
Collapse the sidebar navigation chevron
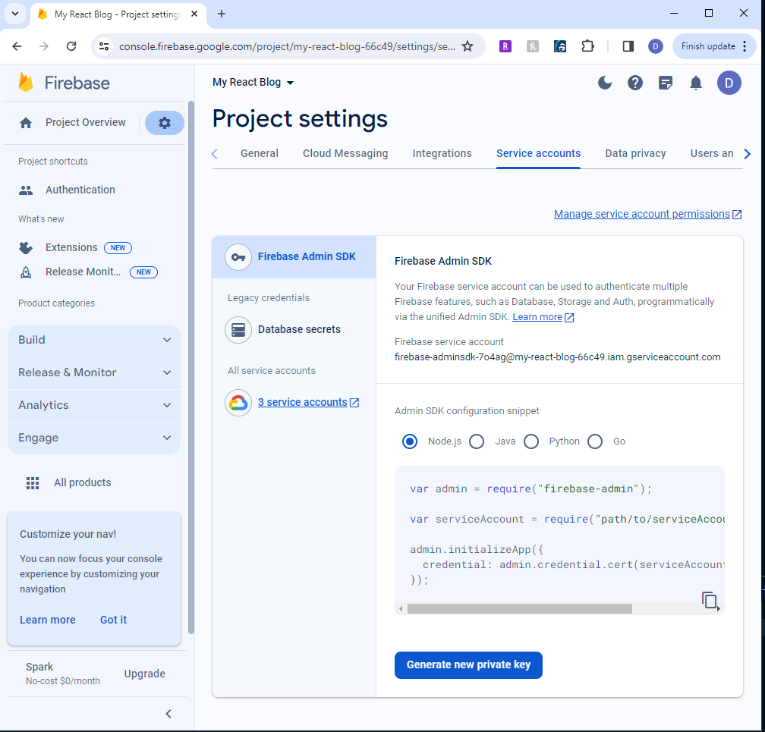168,714
